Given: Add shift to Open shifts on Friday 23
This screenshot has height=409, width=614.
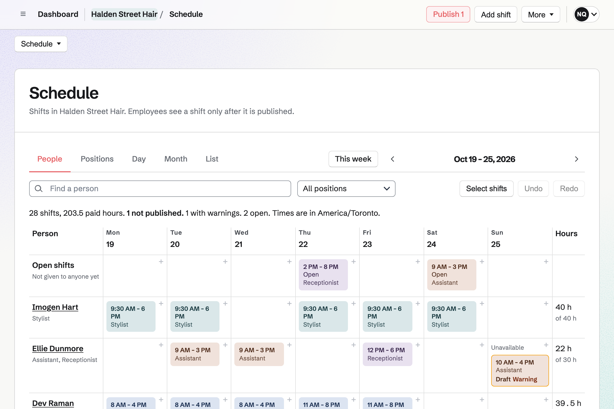Looking at the screenshot, I should coord(418,262).
